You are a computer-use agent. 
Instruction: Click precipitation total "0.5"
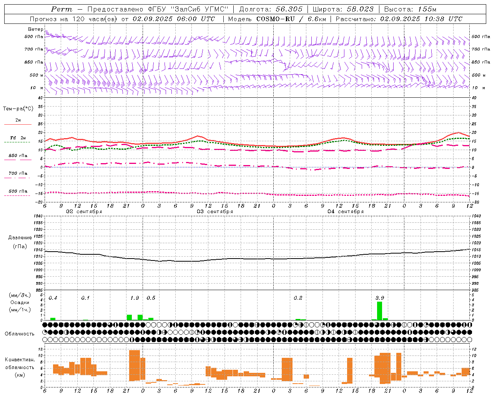[x=151, y=298]
